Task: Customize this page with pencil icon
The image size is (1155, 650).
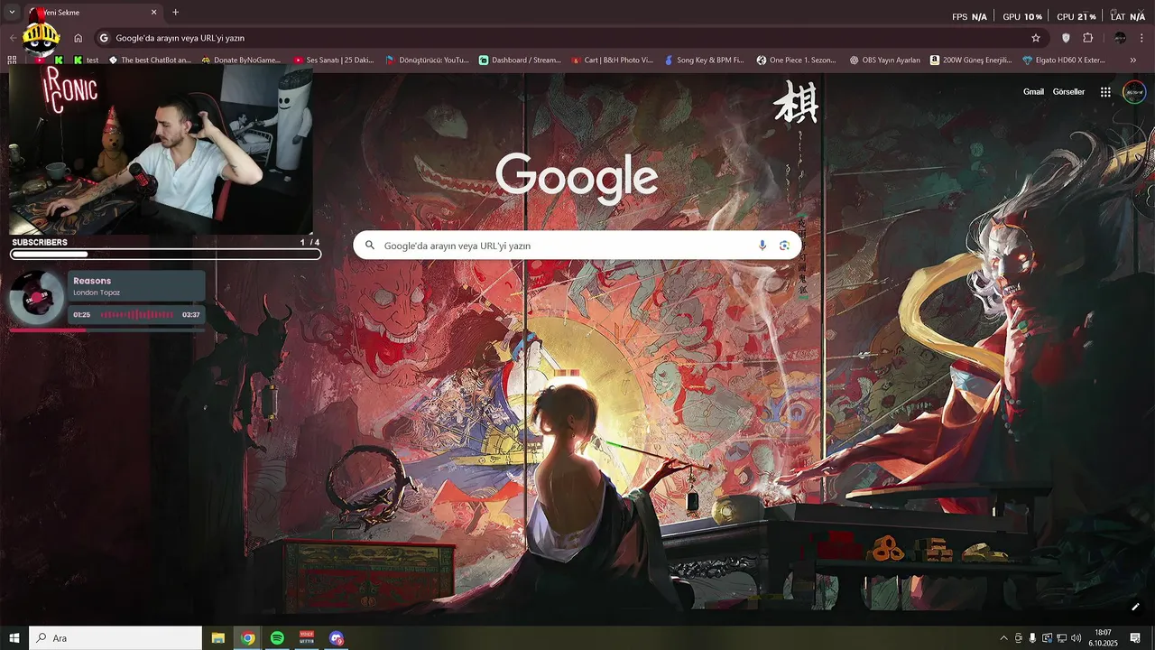Action: pyautogui.click(x=1135, y=607)
